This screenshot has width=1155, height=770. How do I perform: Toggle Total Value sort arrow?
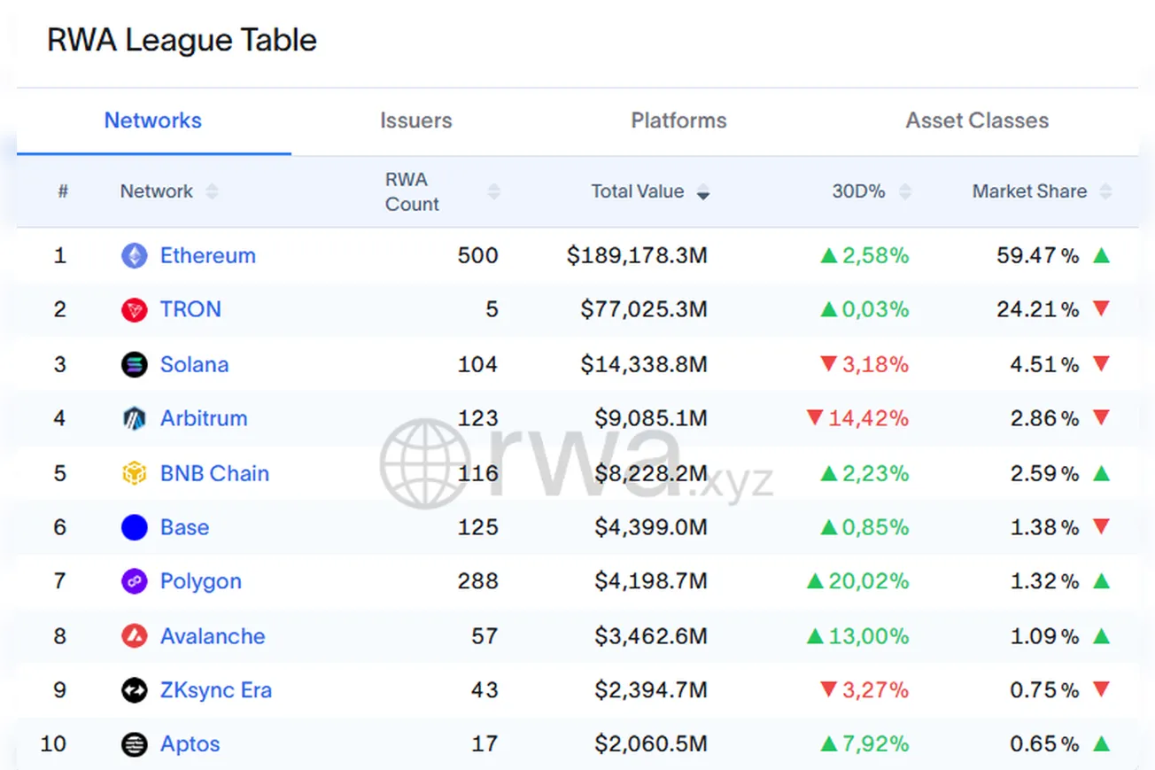(x=702, y=192)
